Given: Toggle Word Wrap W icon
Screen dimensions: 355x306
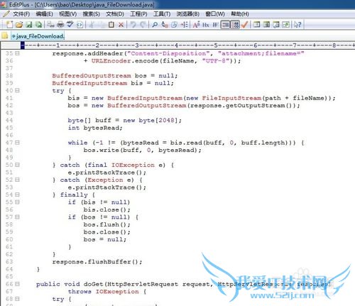Looking at the screenshot, I should (x=215, y=25).
